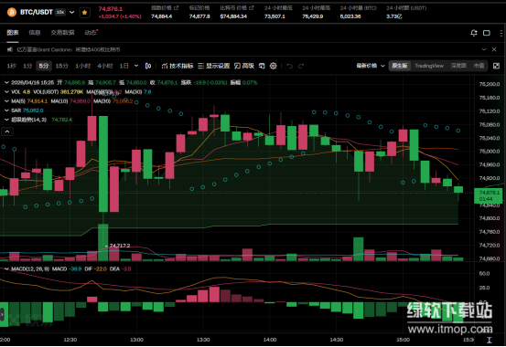Select the 1日 time interval
Screen dimensions: 506x347
124,66
